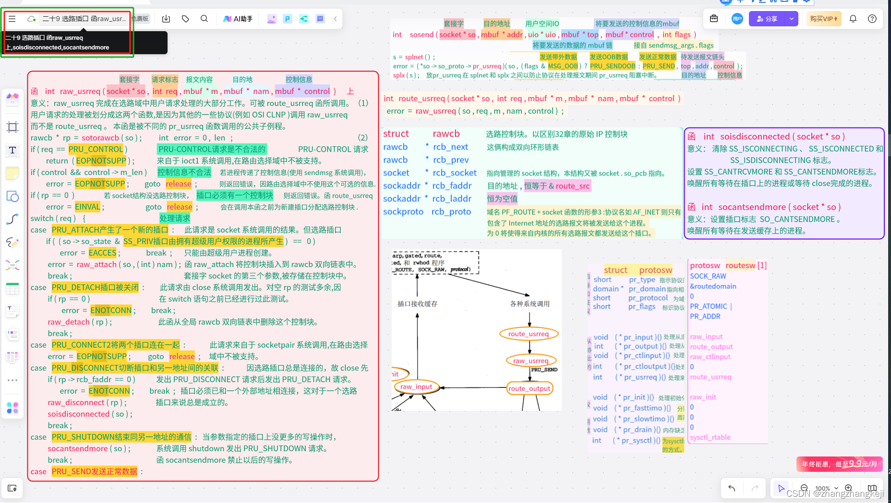The width and height of the screenshot is (891, 503).
Task: Select the pointer cursor tool
Action: [782, 488]
